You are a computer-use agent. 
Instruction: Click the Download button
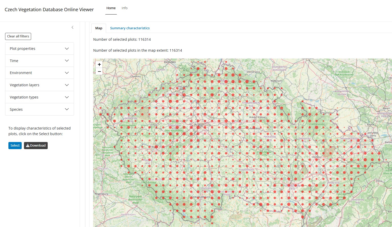point(36,146)
